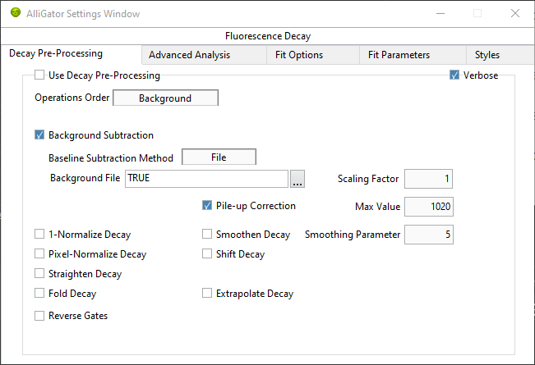Edit the Smoothing Parameter field
This screenshot has width=535, height=365.
click(428, 235)
